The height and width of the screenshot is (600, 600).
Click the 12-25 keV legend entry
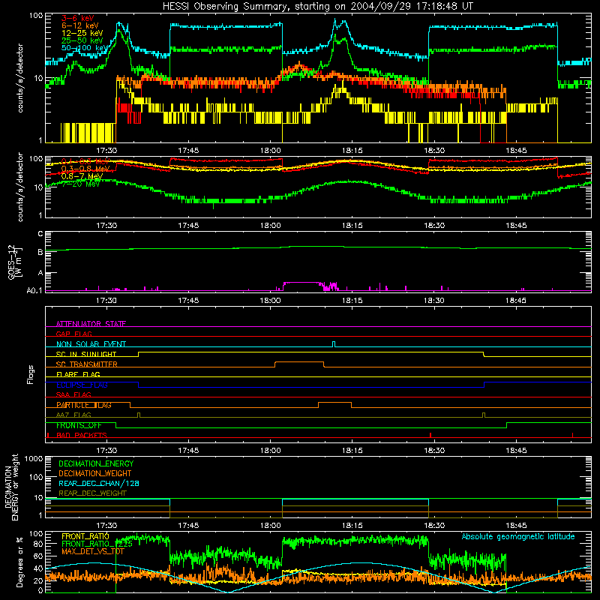click(82, 33)
